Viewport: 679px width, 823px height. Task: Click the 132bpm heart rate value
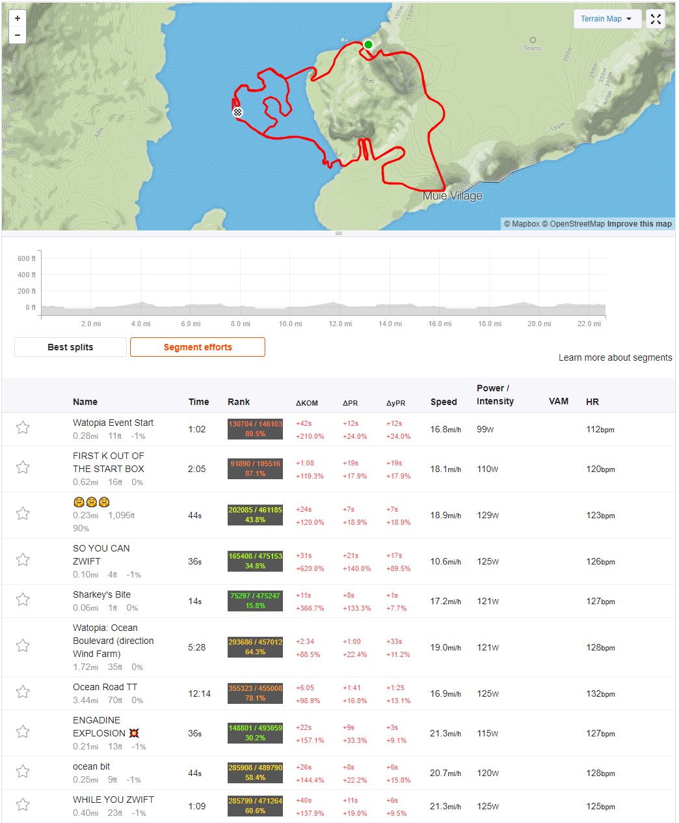pos(600,693)
